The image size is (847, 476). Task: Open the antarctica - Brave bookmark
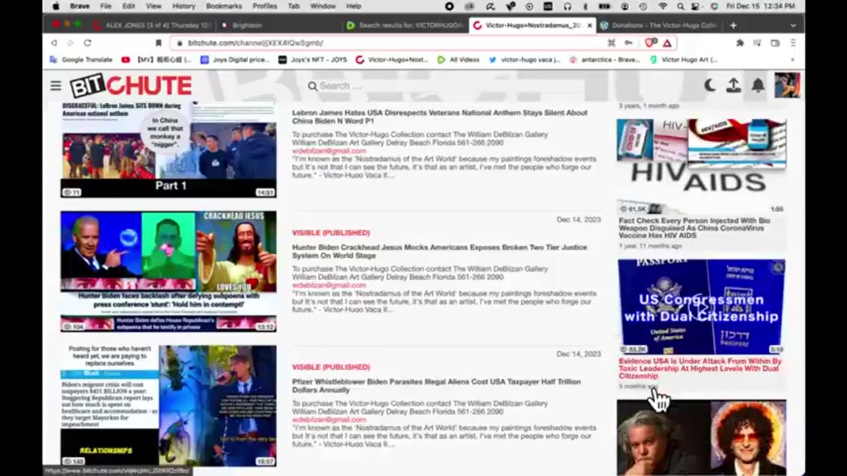(604, 59)
